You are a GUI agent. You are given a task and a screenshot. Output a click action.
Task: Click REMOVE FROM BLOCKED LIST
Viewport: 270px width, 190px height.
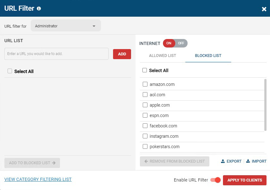click(174, 161)
